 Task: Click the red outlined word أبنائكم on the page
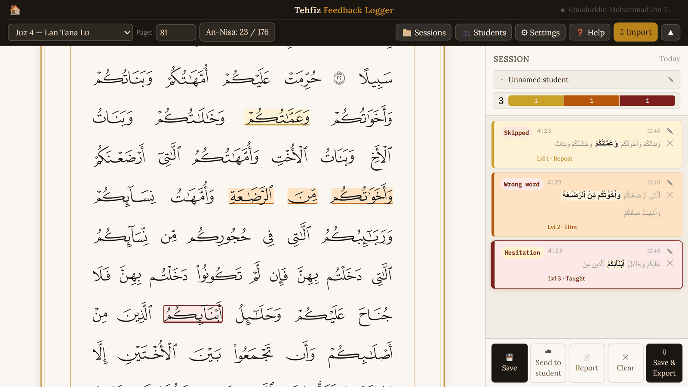tap(193, 314)
